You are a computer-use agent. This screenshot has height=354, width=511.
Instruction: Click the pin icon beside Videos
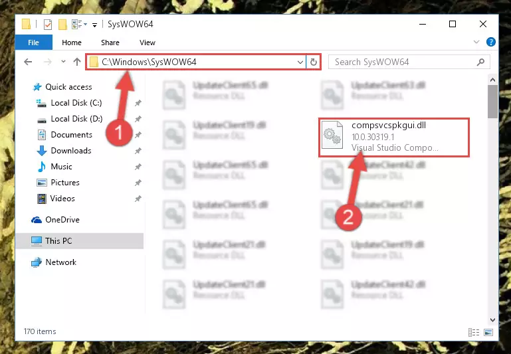click(138, 199)
